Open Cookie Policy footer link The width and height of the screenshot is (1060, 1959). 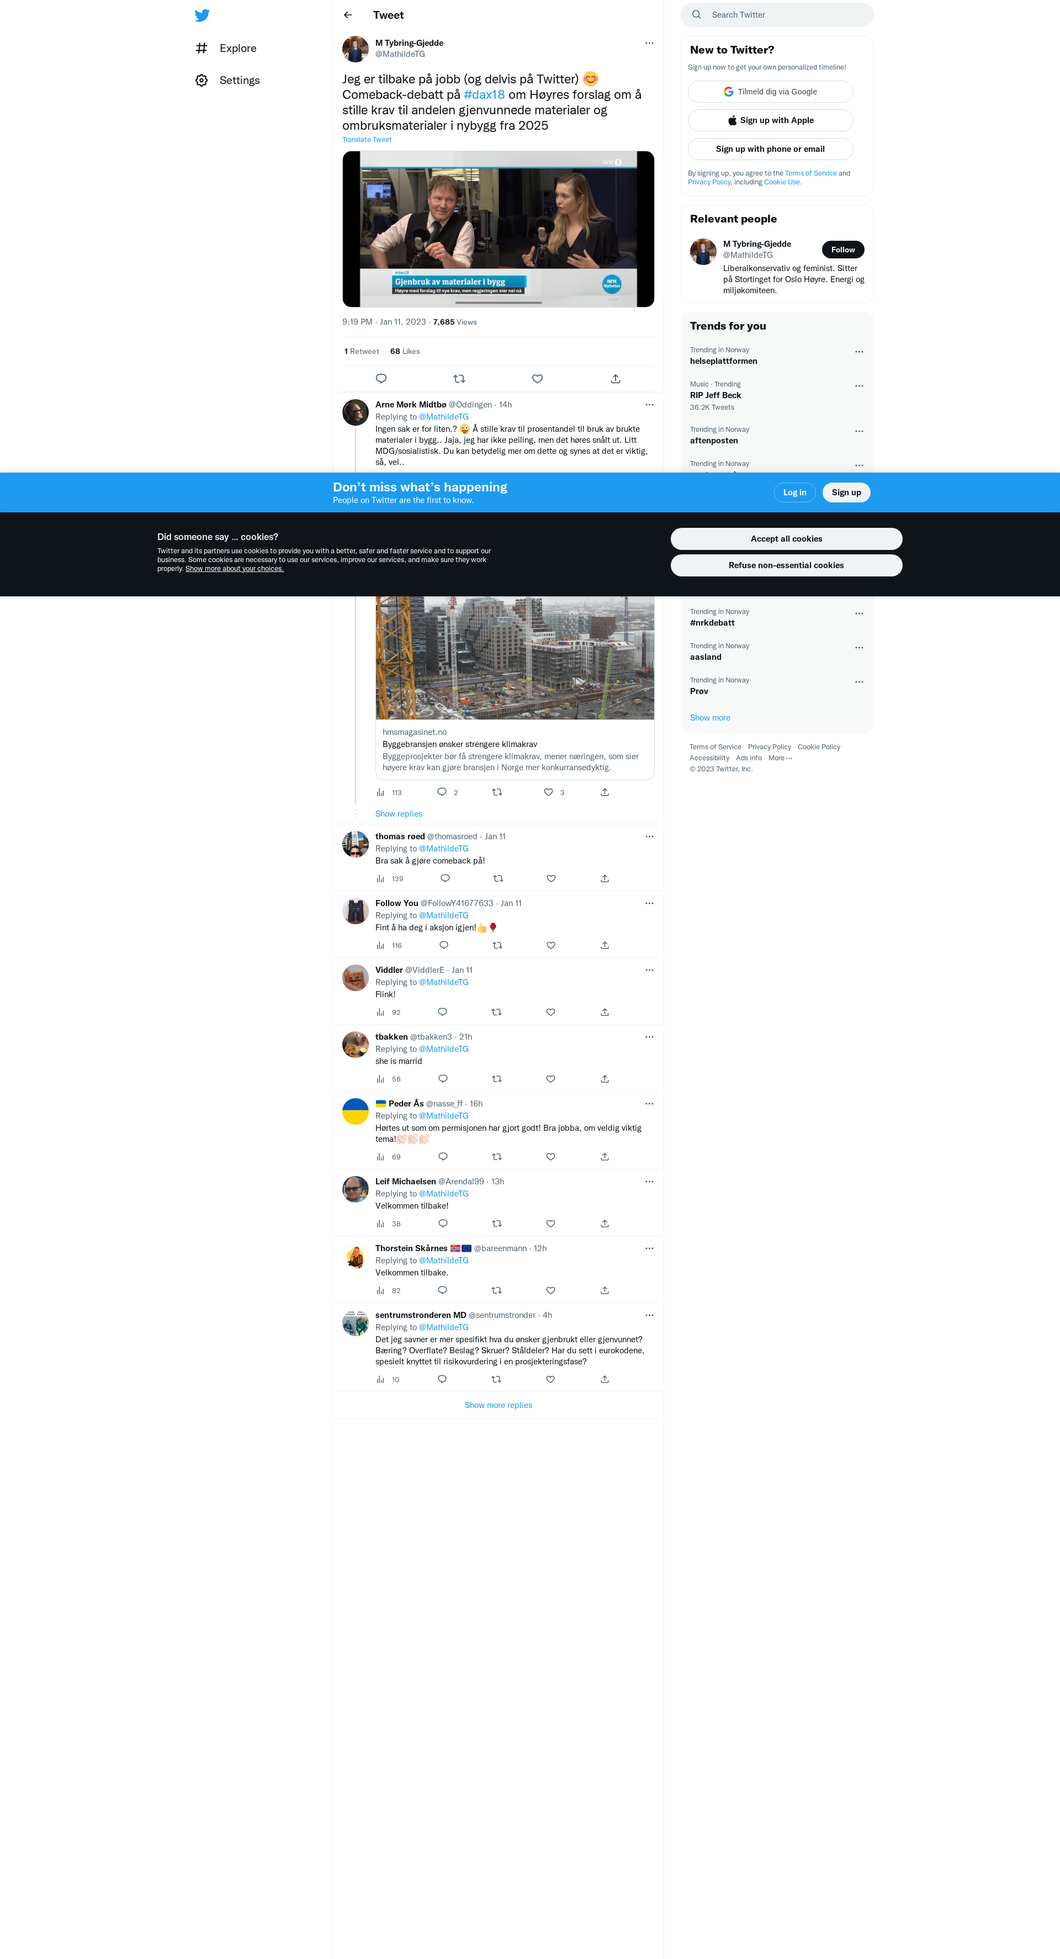(x=818, y=747)
